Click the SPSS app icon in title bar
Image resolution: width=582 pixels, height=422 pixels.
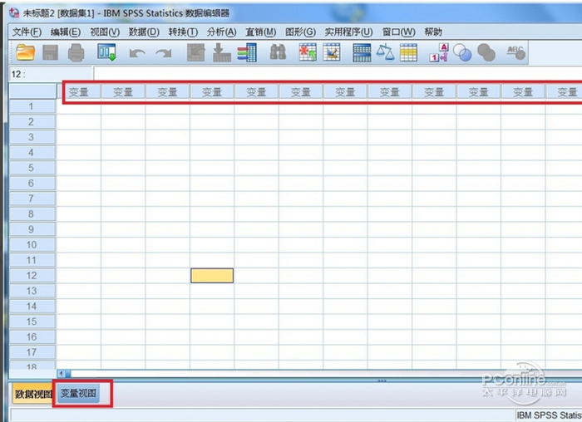pyautogui.click(x=14, y=13)
